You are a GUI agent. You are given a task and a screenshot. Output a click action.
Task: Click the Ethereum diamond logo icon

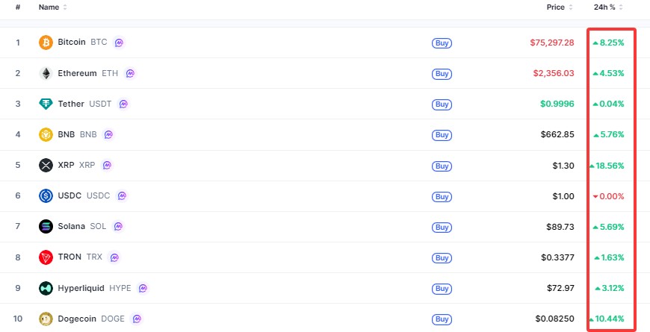pyautogui.click(x=46, y=73)
